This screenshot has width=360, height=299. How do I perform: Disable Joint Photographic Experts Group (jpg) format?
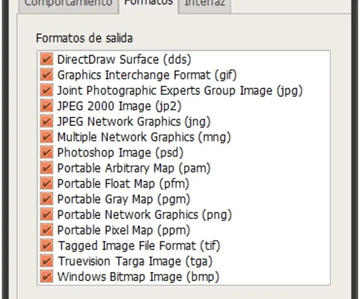coord(46,90)
